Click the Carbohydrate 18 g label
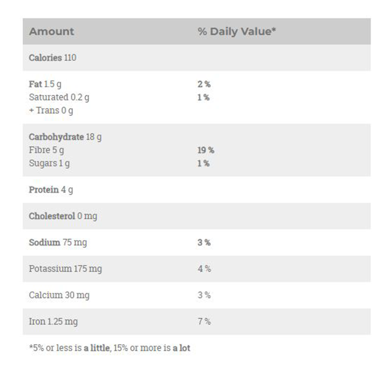The width and height of the screenshot is (390, 390). coord(65,137)
